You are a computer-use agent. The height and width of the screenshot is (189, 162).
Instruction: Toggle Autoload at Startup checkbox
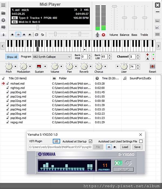[x=90, y=141]
